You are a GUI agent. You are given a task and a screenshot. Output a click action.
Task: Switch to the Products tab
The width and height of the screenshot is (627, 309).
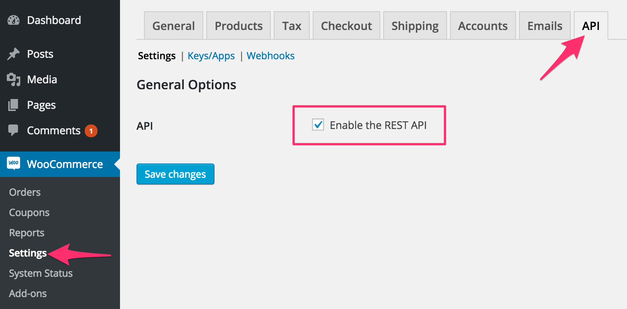[x=238, y=25]
